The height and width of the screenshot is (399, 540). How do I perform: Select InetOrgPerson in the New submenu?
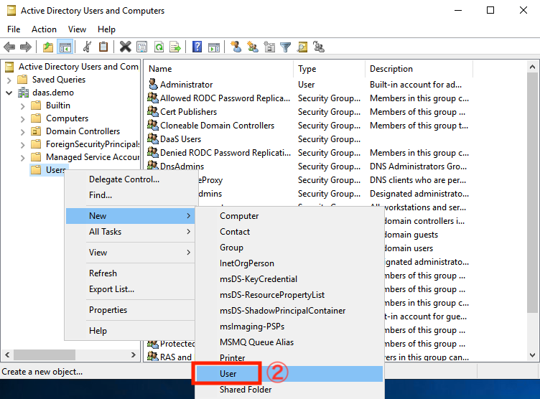coord(289,263)
